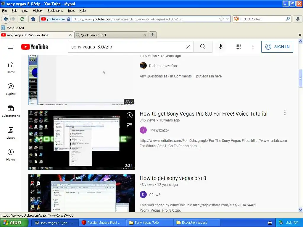Show the list of all tabs
This screenshot has height=227, width=303.
tap(300, 35)
